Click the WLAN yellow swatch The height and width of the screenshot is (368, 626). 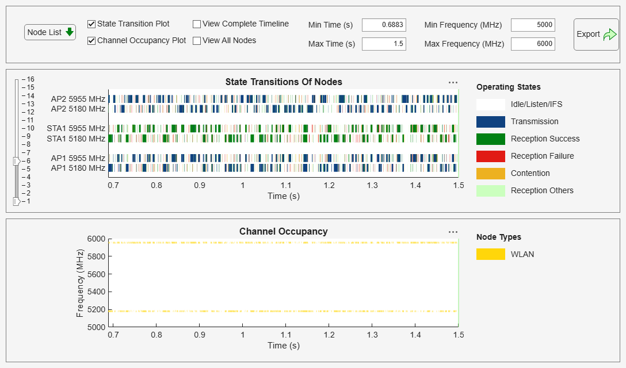pyautogui.click(x=491, y=254)
